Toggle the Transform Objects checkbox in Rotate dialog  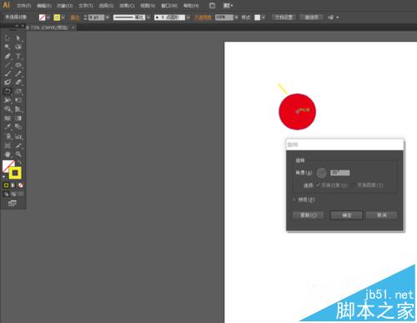click(x=318, y=185)
